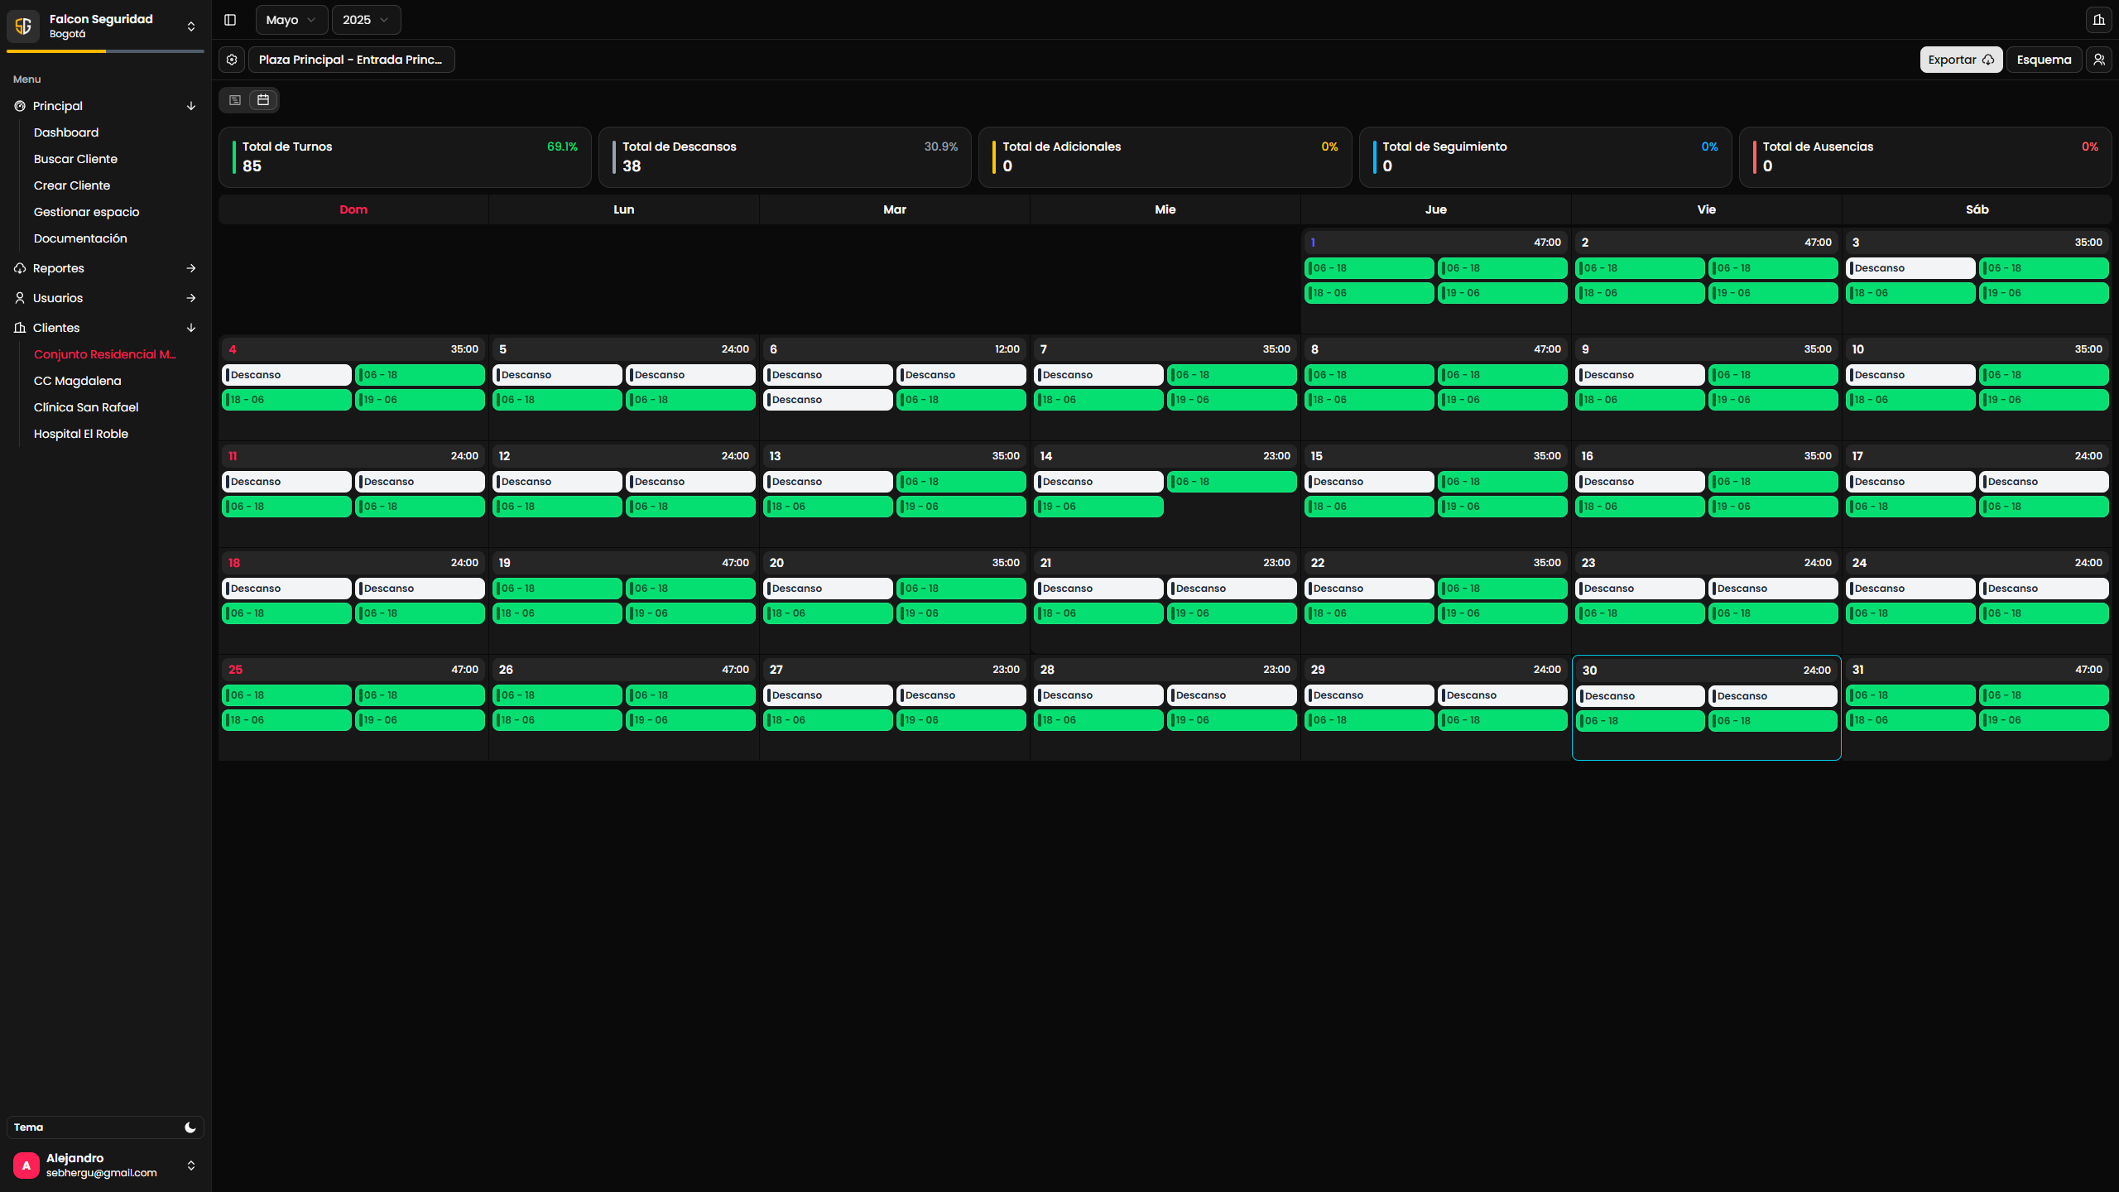Expand the Reportes menu section
This screenshot has width=2119, height=1192.
(x=191, y=268)
